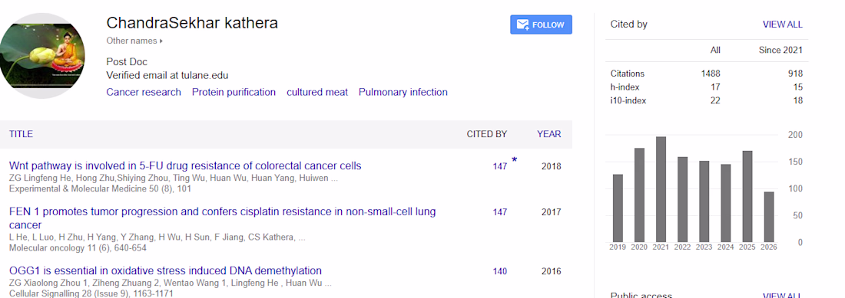Screen dimensions: 845x298
Task: Select the year 2016 of the OGG1 article
Action: click(x=552, y=272)
